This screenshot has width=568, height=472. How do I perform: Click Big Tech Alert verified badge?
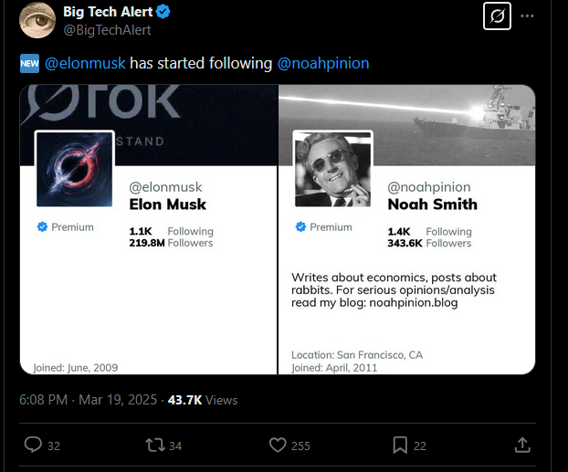point(164,12)
